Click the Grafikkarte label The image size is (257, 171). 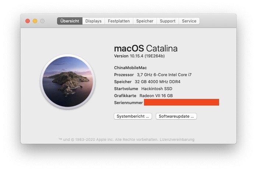[125, 96]
